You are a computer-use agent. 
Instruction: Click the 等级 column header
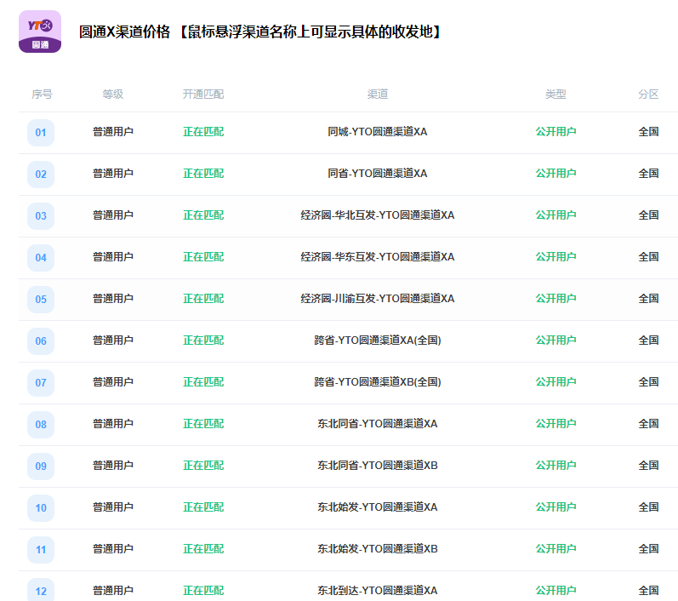113,94
